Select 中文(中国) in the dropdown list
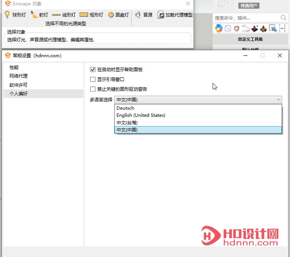Image resolution: width=290 pixels, height=257 pixels. 198,130
